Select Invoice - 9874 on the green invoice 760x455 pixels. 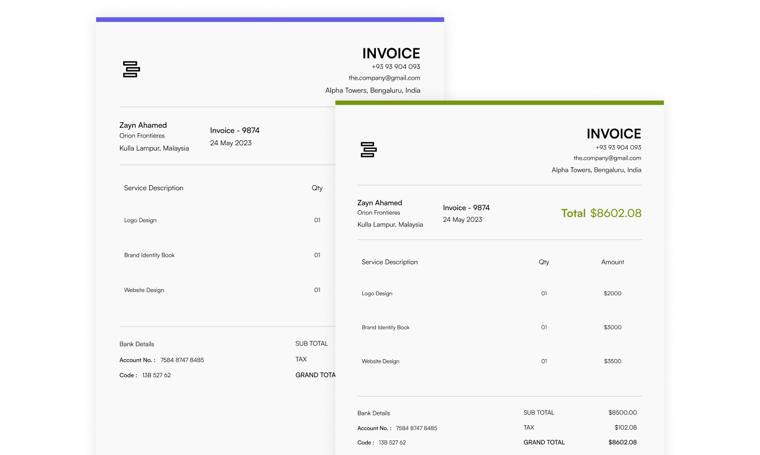(466, 207)
